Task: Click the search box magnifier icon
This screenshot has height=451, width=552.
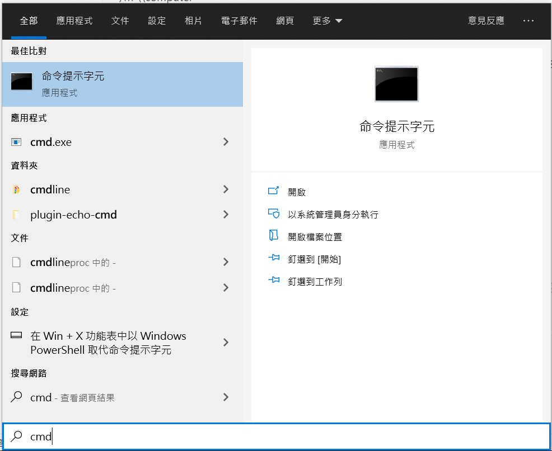Action: click(x=16, y=436)
